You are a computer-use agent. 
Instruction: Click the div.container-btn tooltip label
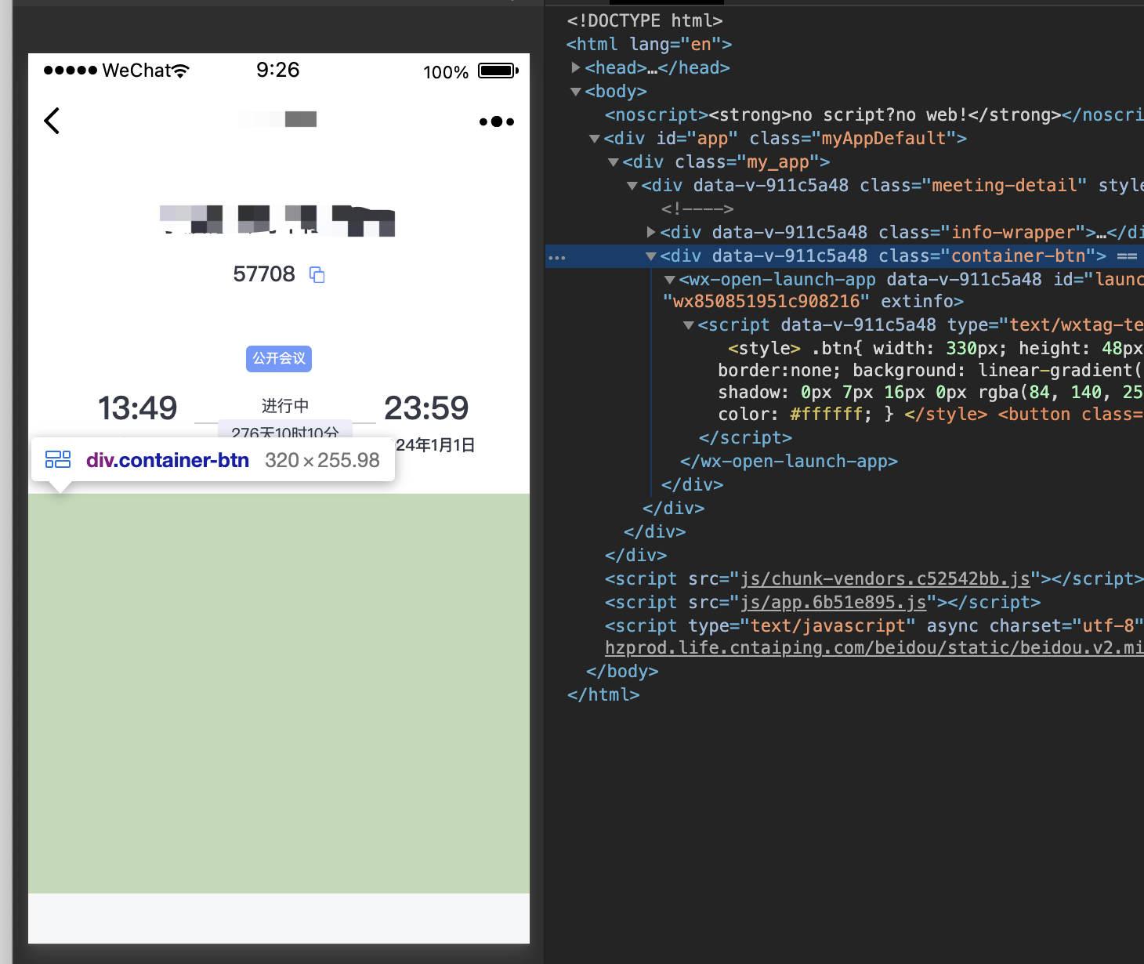pyautogui.click(x=168, y=460)
